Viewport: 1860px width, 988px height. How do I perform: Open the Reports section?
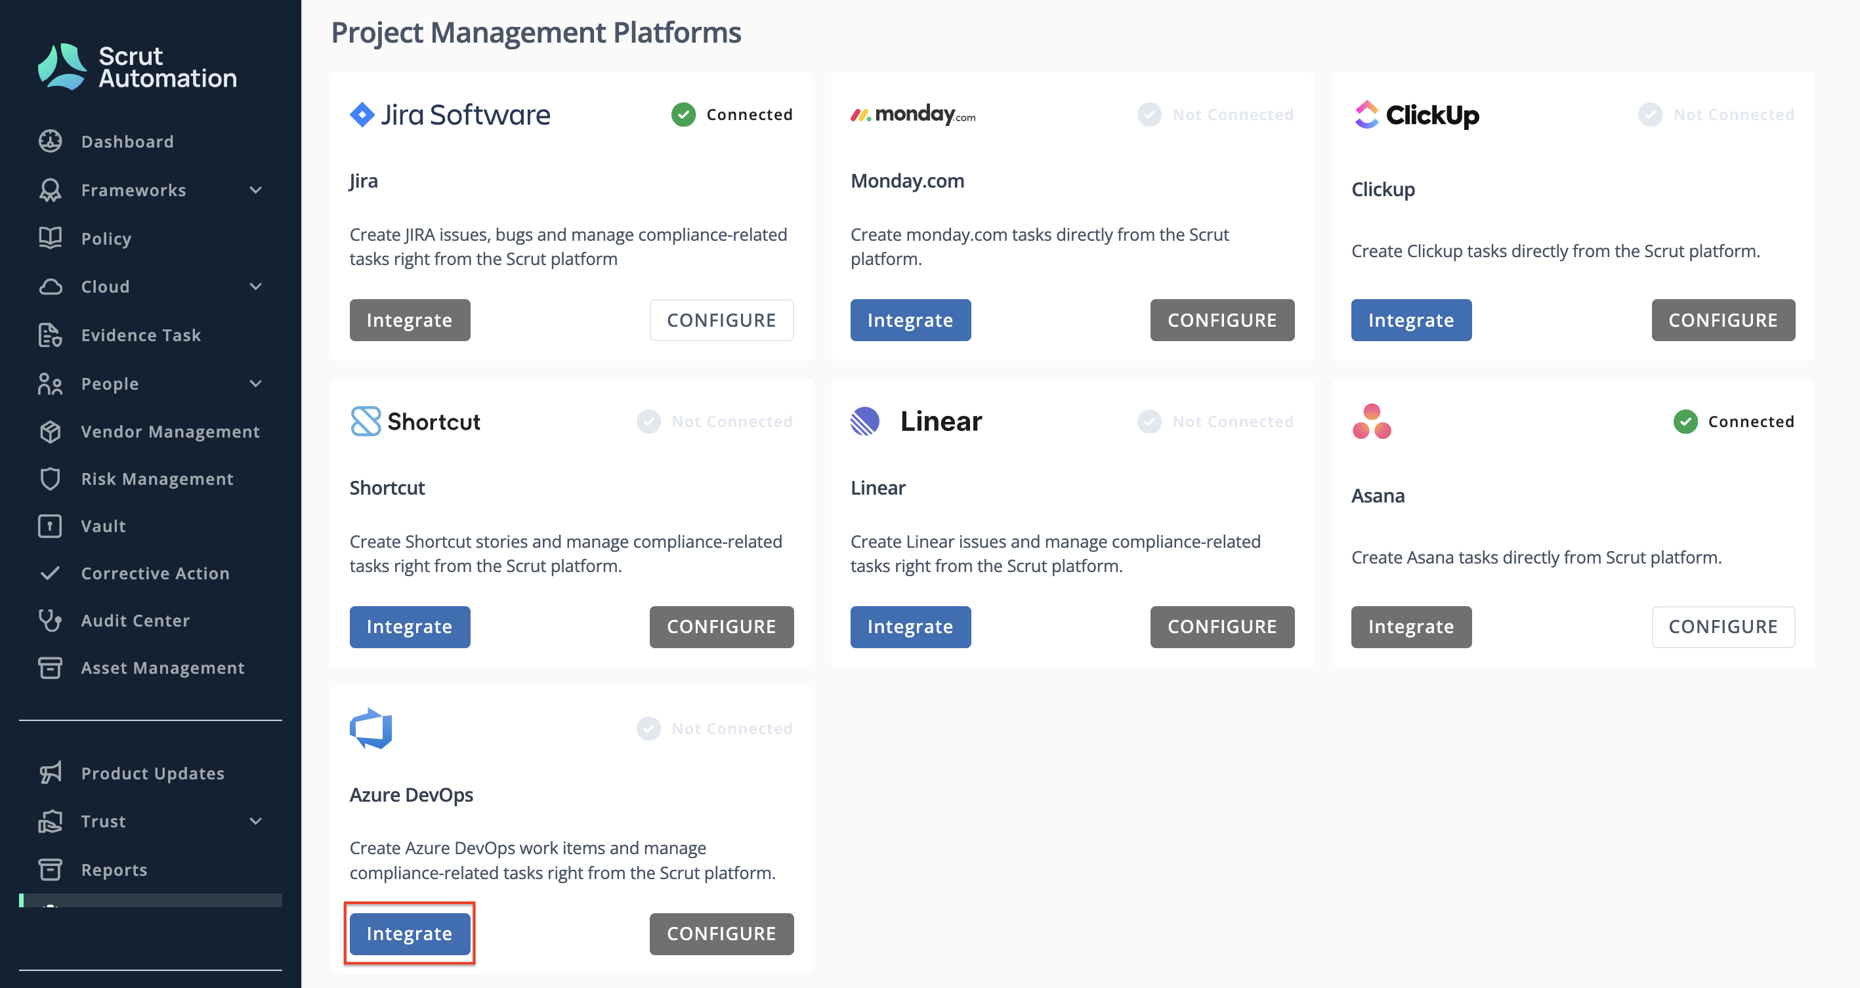pyautogui.click(x=114, y=870)
